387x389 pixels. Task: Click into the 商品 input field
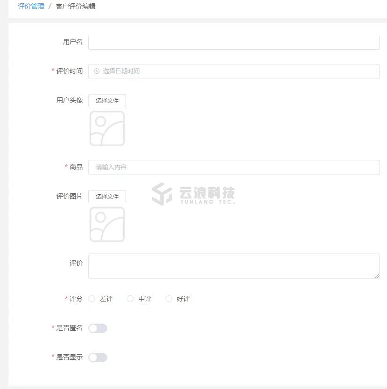coord(234,167)
